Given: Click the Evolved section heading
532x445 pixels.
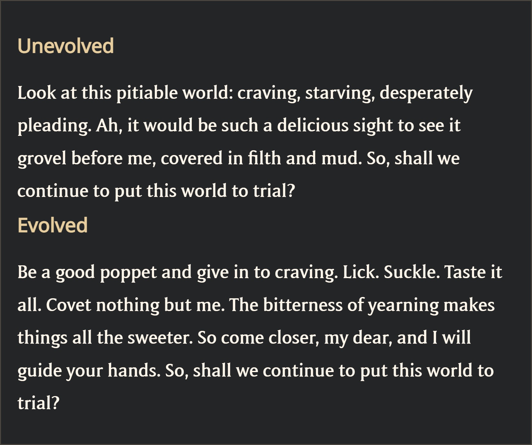Looking at the screenshot, I should (52, 225).
